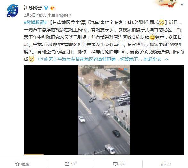Image resolution: width=188 pixels, height=168 pixels.
Task: Open the #微博辟谣# hashtag topic
Action: pos(35,22)
